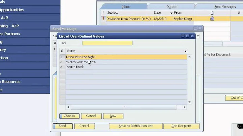Maximize the List of User-Defined Values window
This screenshot has height=136, width=243.
pyautogui.click(x=188, y=36)
